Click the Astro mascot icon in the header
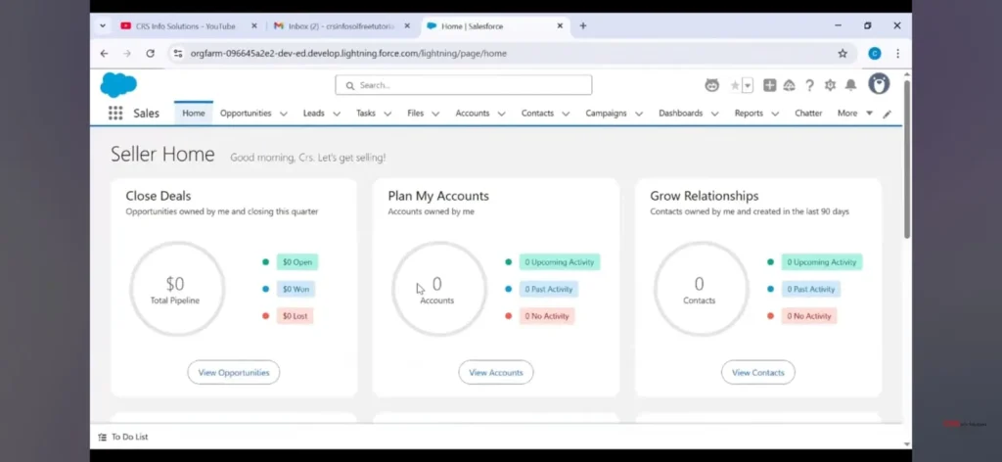 click(712, 85)
